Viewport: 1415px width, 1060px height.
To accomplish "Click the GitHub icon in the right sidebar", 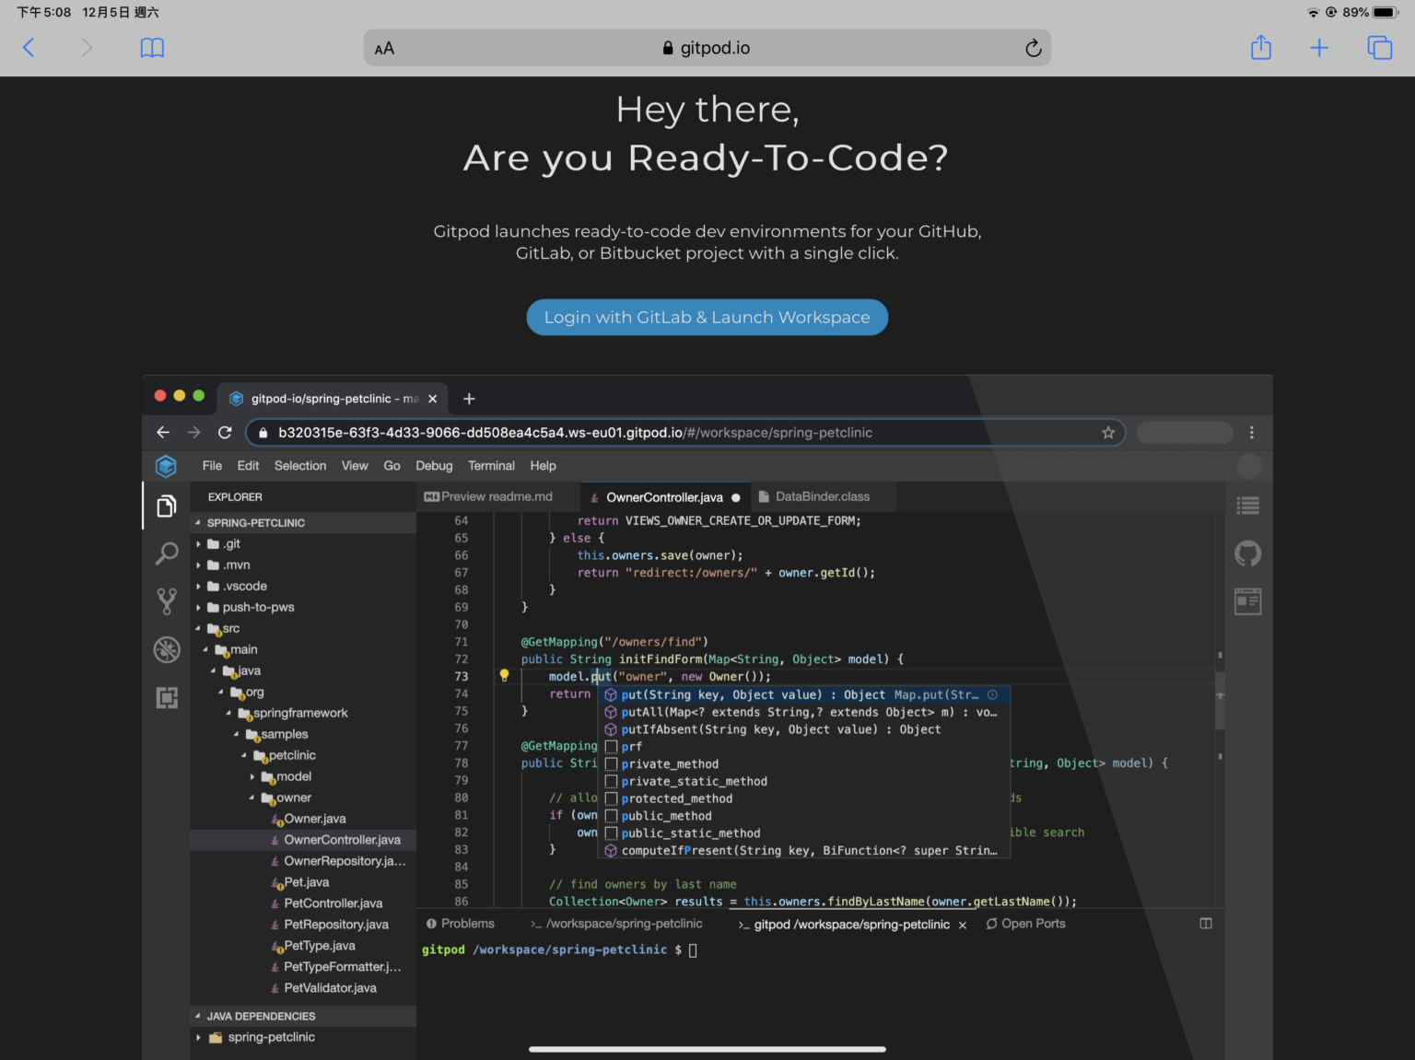I will pos(1248,553).
